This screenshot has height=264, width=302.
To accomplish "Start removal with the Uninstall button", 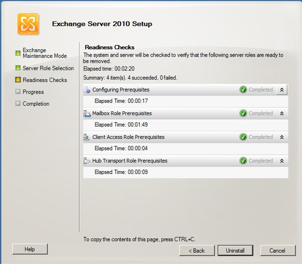I will pos(235,250).
